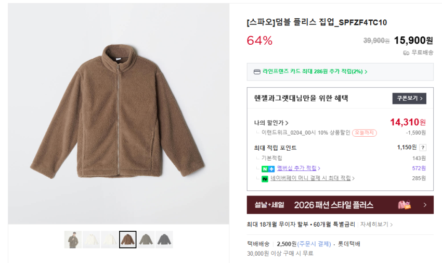The height and width of the screenshot is (263, 442).
Task: Click the card icon in Line Friends banner
Action: (257, 72)
